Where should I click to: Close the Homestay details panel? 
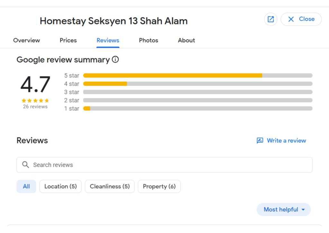click(x=301, y=19)
